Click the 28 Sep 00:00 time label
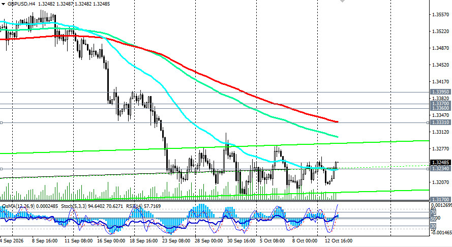452x247 pixels. 208,241
